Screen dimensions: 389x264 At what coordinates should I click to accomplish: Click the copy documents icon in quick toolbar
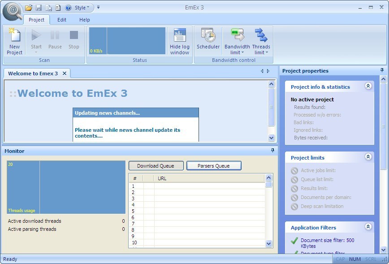48,8
